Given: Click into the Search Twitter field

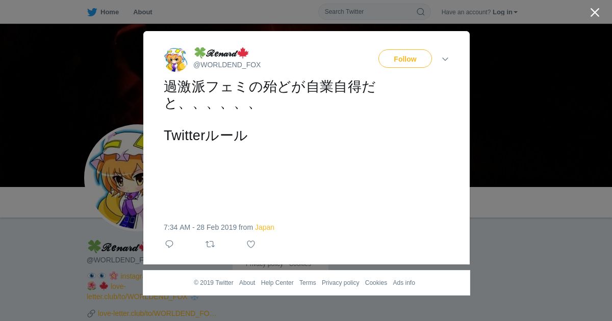Looking at the screenshot, I should point(369,12).
